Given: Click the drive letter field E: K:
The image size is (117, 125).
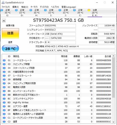Looking at the screenshot, I should click(x=60, y=42).
